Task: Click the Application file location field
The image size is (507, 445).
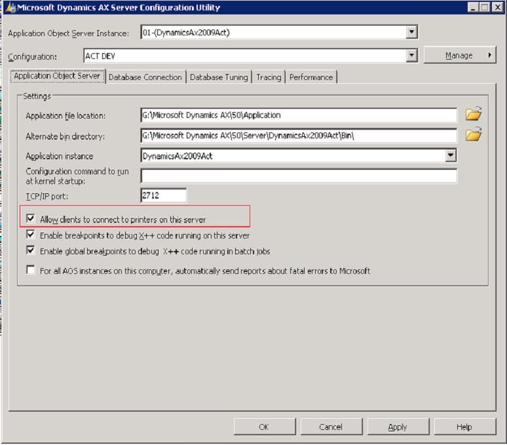Action: pos(299,115)
